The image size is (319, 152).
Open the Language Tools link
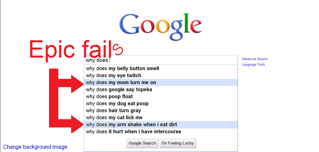[x=253, y=65]
